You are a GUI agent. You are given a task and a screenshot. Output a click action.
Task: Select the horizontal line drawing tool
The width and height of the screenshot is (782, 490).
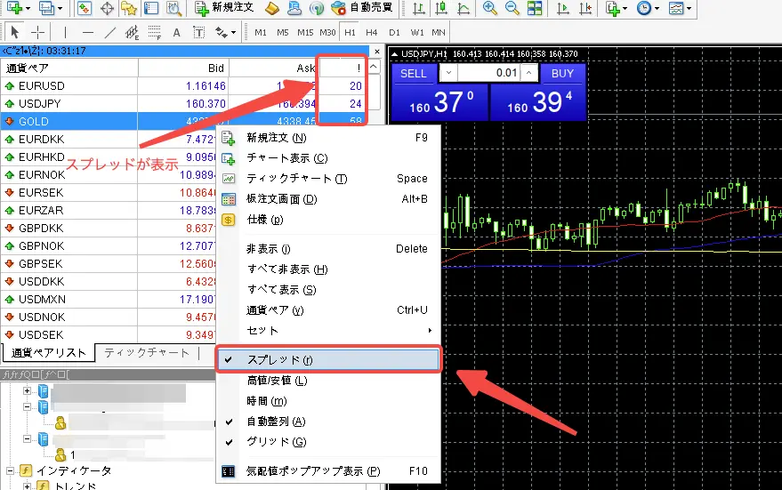[x=88, y=32]
